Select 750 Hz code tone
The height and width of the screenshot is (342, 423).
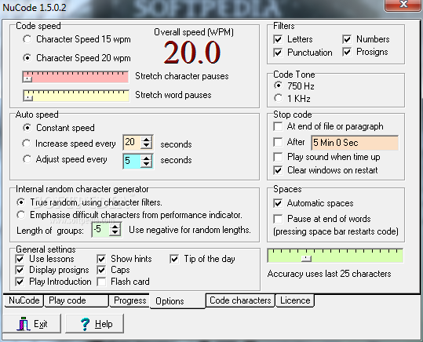278,85
